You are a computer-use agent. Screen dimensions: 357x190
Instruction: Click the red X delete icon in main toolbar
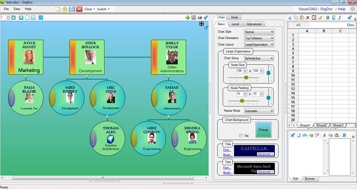click(x=79, y=9)
